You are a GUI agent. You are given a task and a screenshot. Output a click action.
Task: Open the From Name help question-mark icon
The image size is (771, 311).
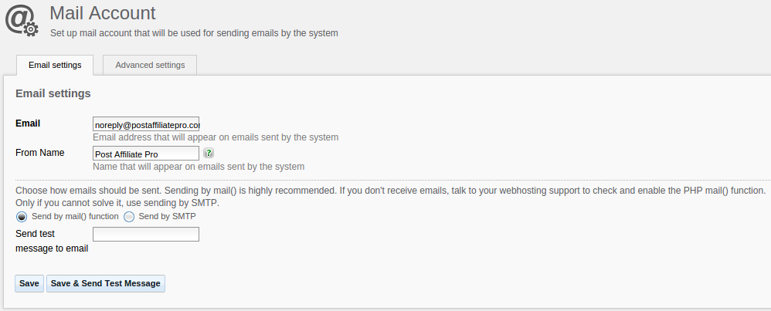(x=209, y=153)
